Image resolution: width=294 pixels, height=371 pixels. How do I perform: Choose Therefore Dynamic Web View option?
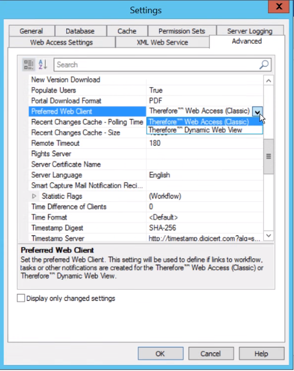[x=204, y=130]
